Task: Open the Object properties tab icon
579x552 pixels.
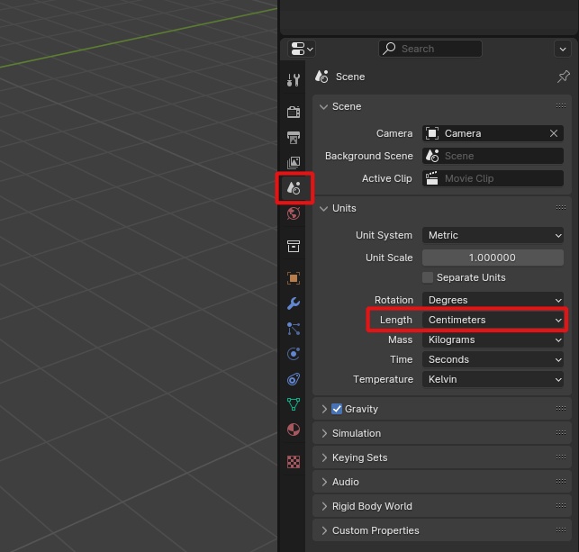Action: pos(294,278)
